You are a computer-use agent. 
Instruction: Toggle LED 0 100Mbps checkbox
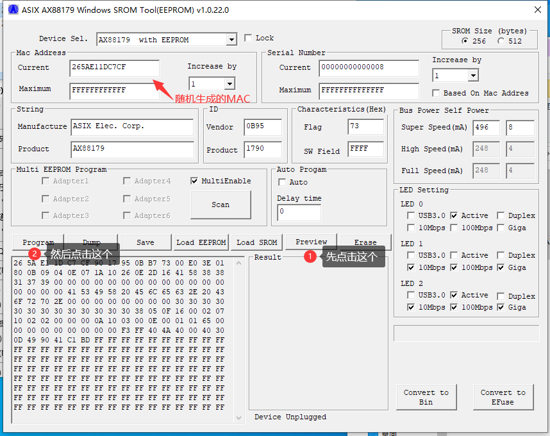coord(454,228)
